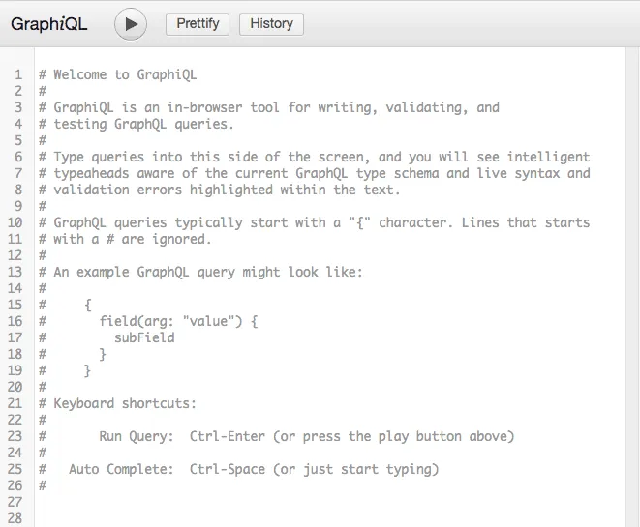Click the closing brace on line 18
The image size is (640, 527).
click(x=103, y=354)
